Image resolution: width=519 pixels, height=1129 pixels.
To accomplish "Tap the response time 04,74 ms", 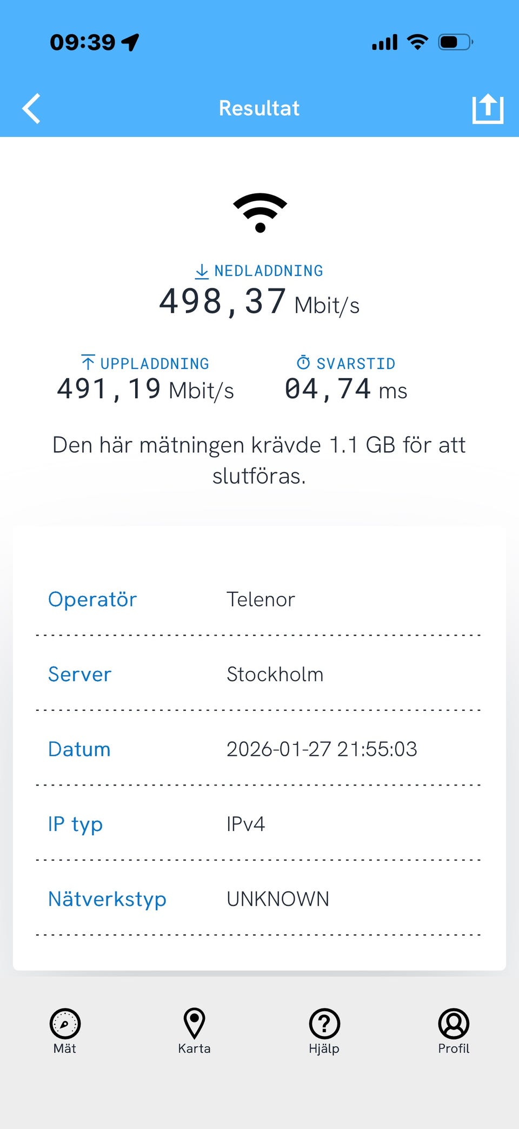I will (345, 389).
